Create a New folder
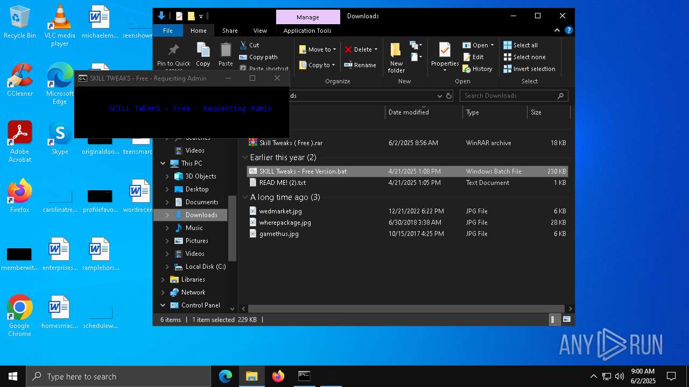 (396, 58)
